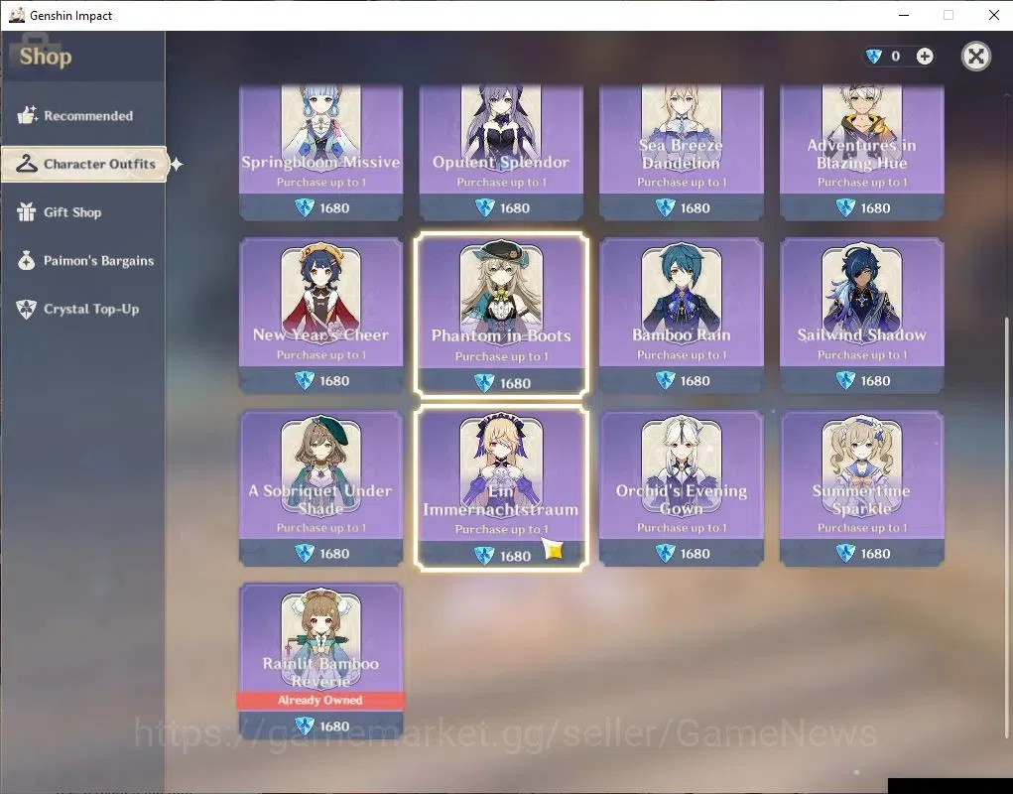
Task: Click the Genesis Crystal balance icon
Action: (x=873, y=57)
